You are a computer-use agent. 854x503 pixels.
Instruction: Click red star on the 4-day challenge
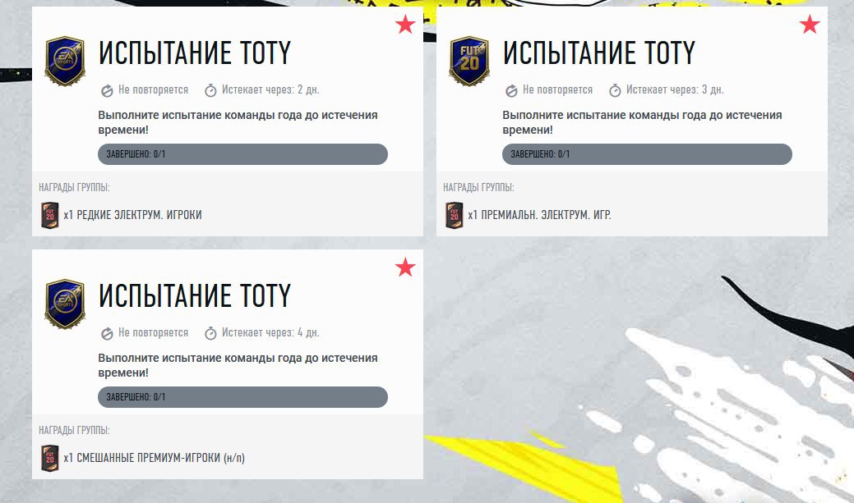[x=405, y=267]
